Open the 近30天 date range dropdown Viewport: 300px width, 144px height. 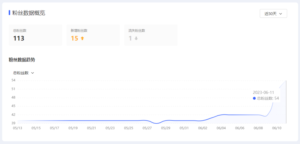coord(273,13)
